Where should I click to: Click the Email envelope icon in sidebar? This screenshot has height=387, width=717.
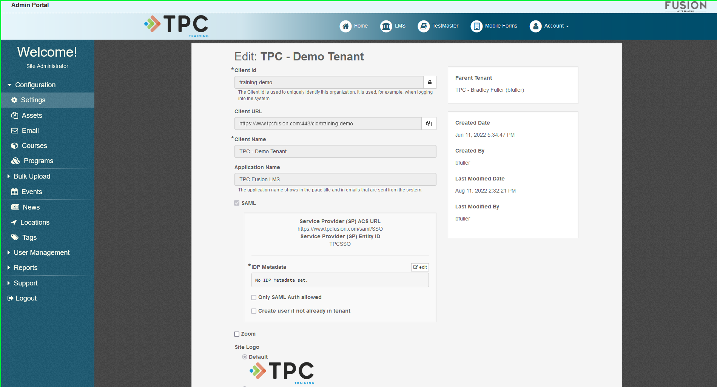pos(15,131)
